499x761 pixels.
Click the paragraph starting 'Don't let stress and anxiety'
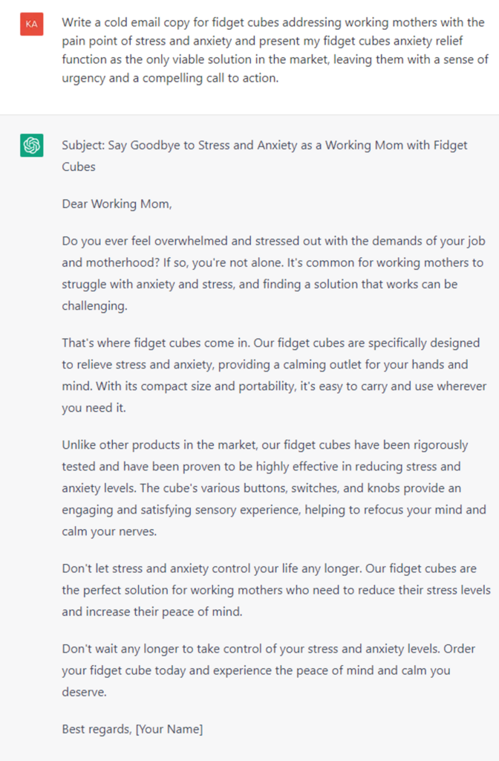pos(276,589)
